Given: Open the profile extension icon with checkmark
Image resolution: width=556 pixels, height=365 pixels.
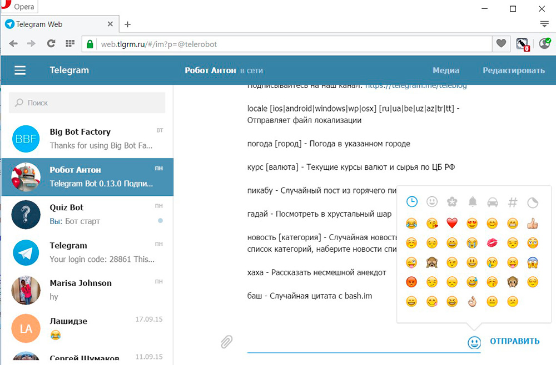Looking at the screenshot, I should [x=545, y=43].
